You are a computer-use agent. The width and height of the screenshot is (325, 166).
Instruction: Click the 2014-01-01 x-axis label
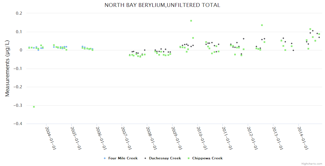302,138
